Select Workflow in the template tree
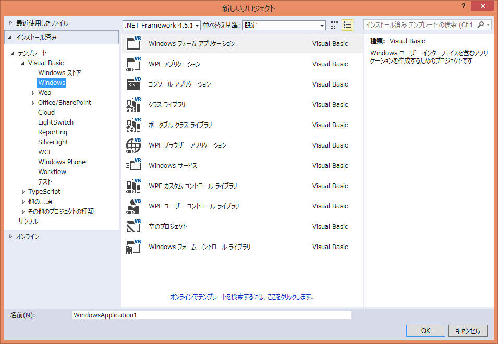This screenshot has width=498, height=344. click(52, 171)
